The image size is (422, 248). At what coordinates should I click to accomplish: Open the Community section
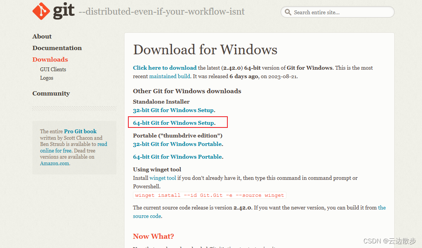point(51,93)
